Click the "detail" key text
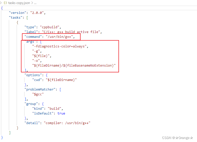 [x=32, y=123]
